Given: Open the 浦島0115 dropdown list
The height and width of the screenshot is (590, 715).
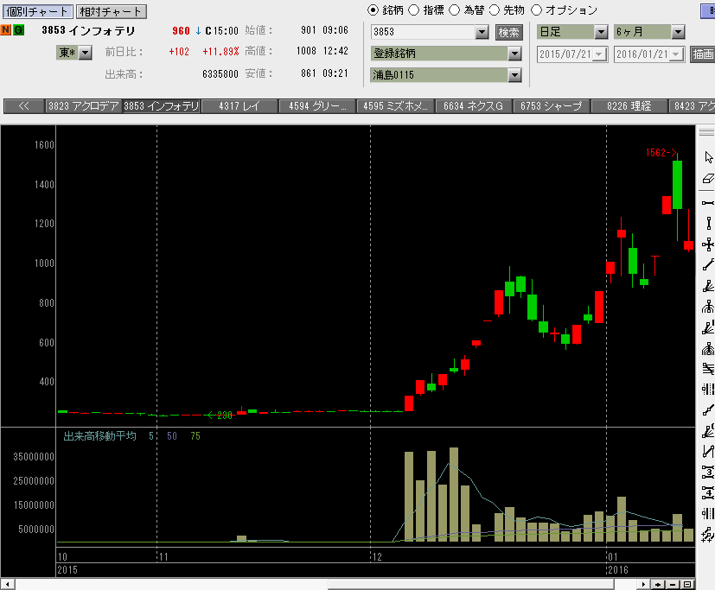Looking at the screenshot, I should (514, 75).
